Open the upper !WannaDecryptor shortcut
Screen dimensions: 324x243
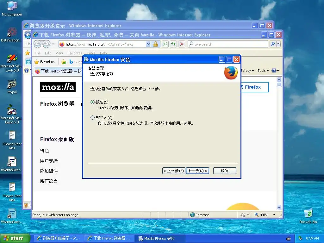pos(12,164)
